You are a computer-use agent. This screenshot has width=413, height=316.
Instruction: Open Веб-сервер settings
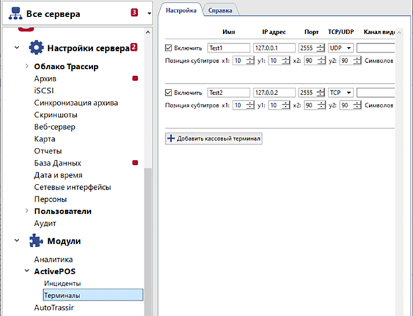(55, 127)
